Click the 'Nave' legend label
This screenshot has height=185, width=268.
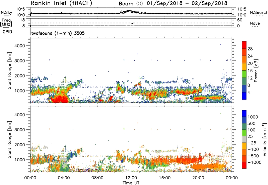click(255, 23)
